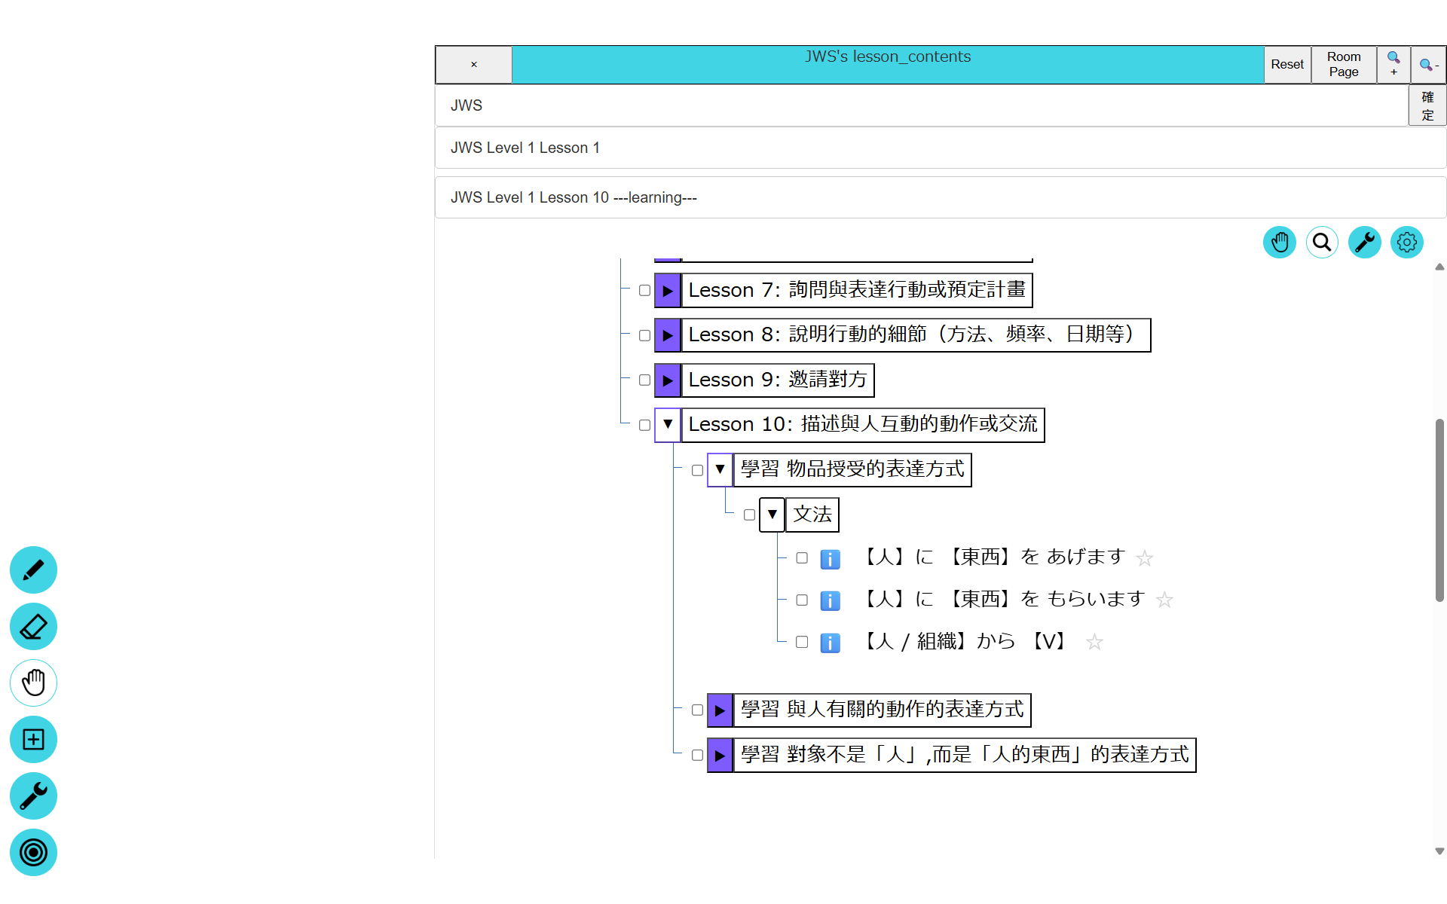Image resolution: width=1447 pixels, height=904 pixels.
Task: Collapse the Lesson 10 node
Action: click(668, 425)
